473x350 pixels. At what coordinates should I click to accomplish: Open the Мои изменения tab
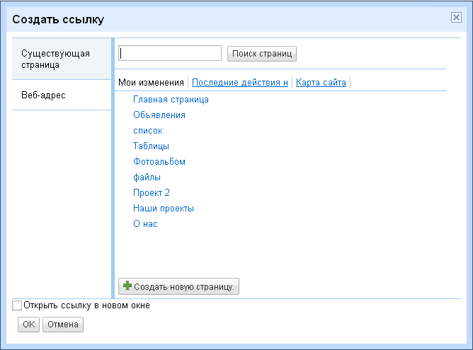(151, 82)
